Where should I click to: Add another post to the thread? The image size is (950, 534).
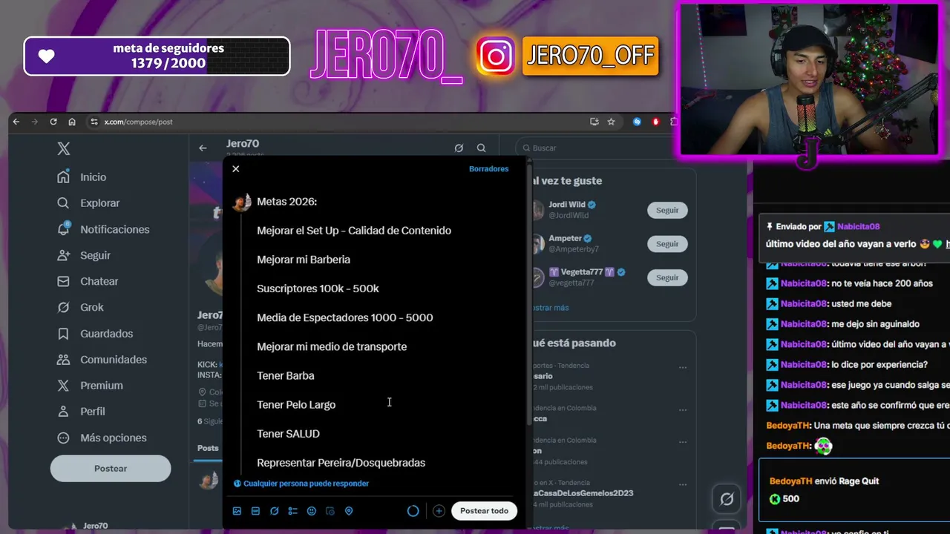(x=439, y=511)
